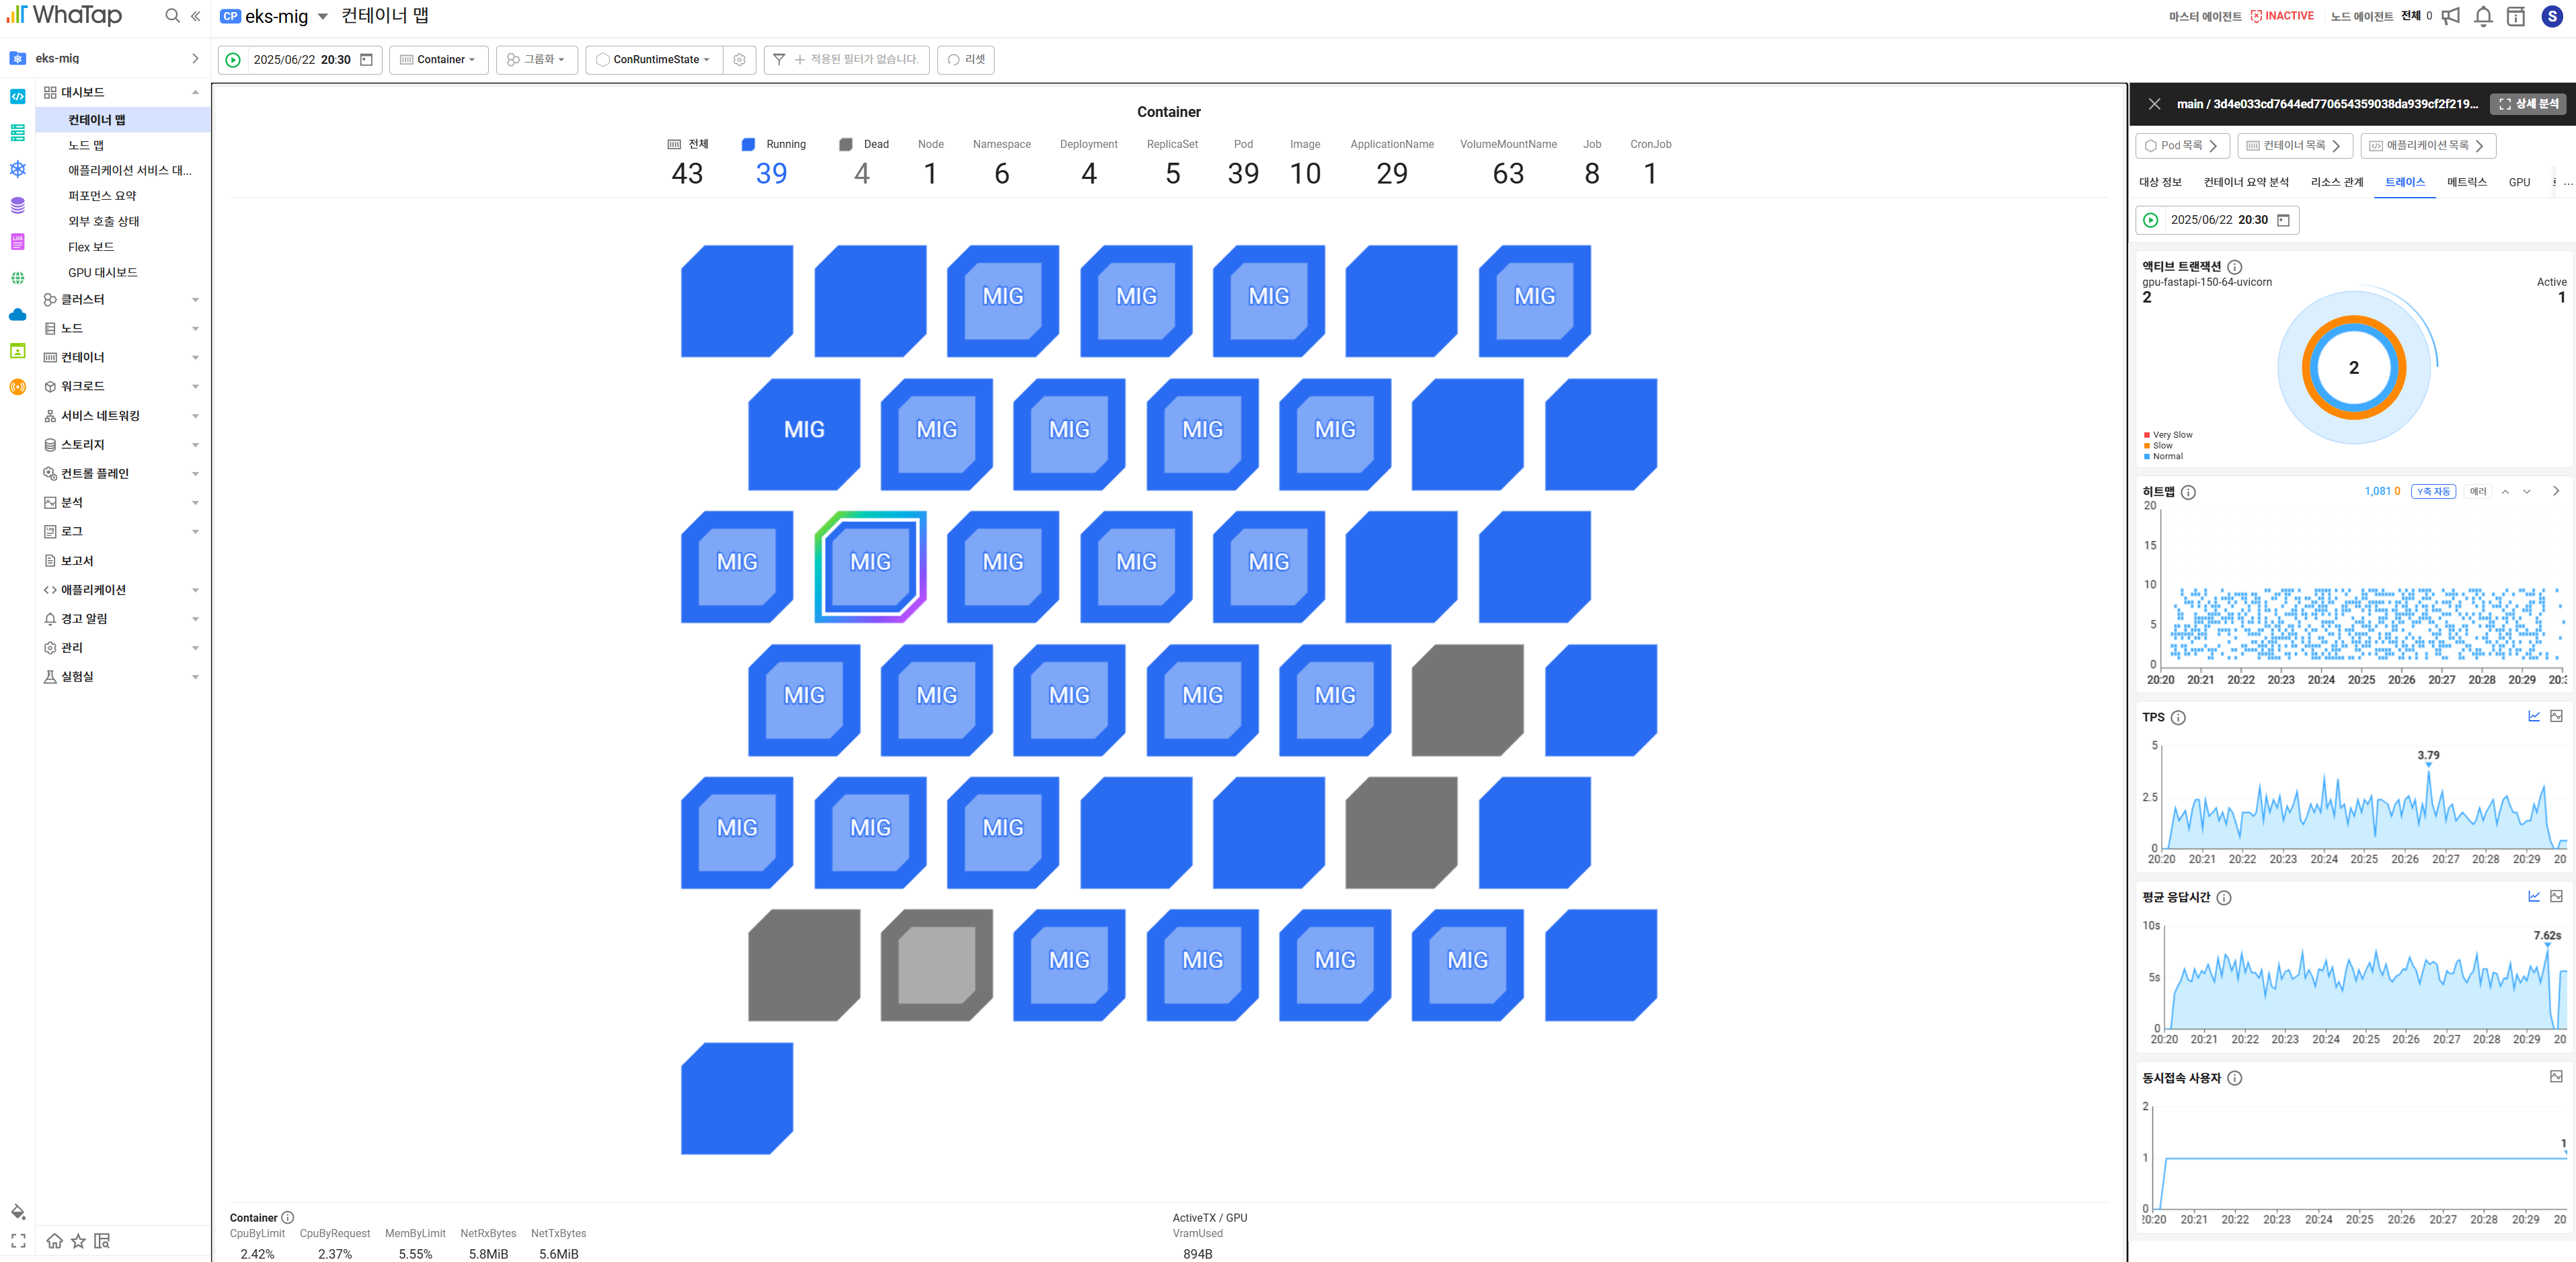Screen dimensions: 2576x1262
Task: Open ConRuntimeState settings gear icon
Action: [739, 60]
